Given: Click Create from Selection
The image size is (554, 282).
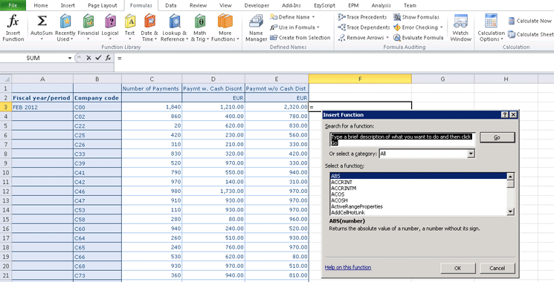Looking at the screenshot, I should pyautogui.click(x=300, y=37).
